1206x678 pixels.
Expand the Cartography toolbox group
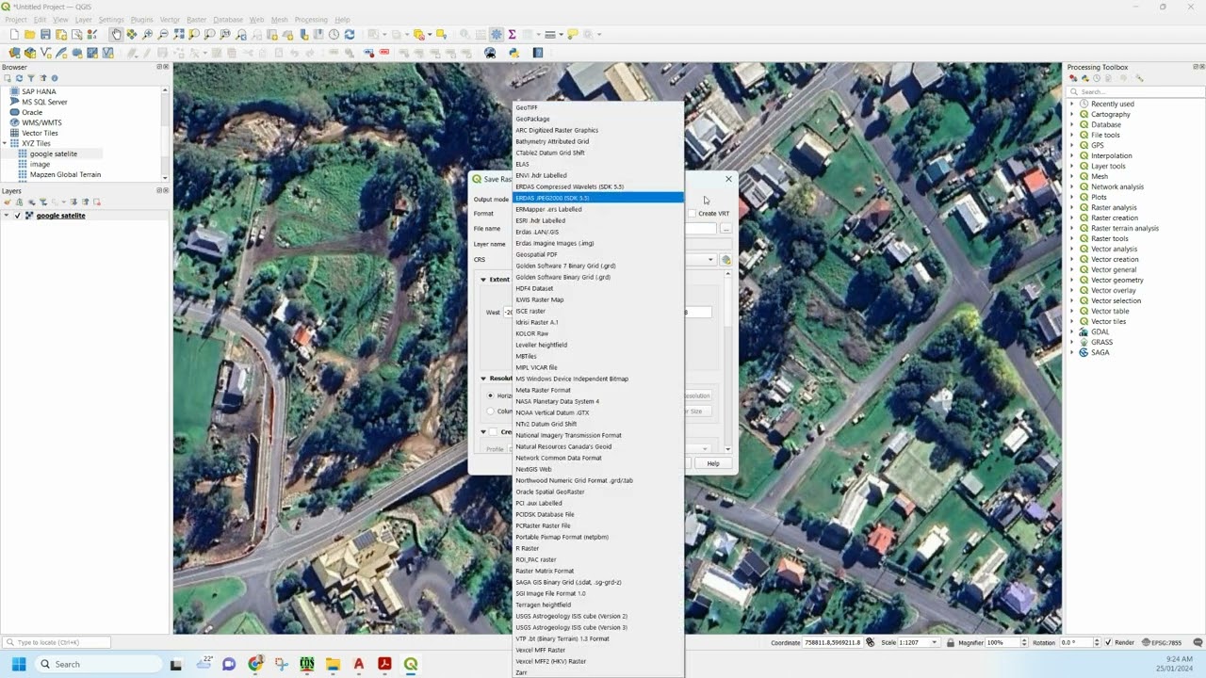tap(1071, 114)
